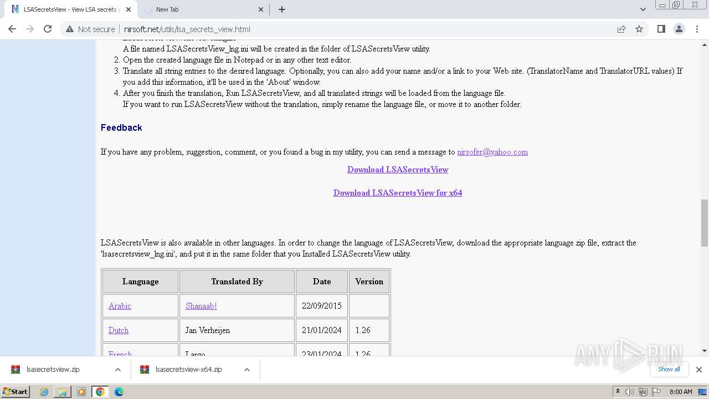This screenshot has height=399, width=709.
Task: Open the French language link
Action: [x=120, y=354]
